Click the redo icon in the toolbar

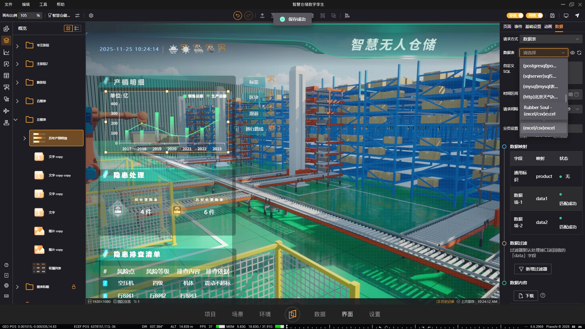(x=249, y=16)
